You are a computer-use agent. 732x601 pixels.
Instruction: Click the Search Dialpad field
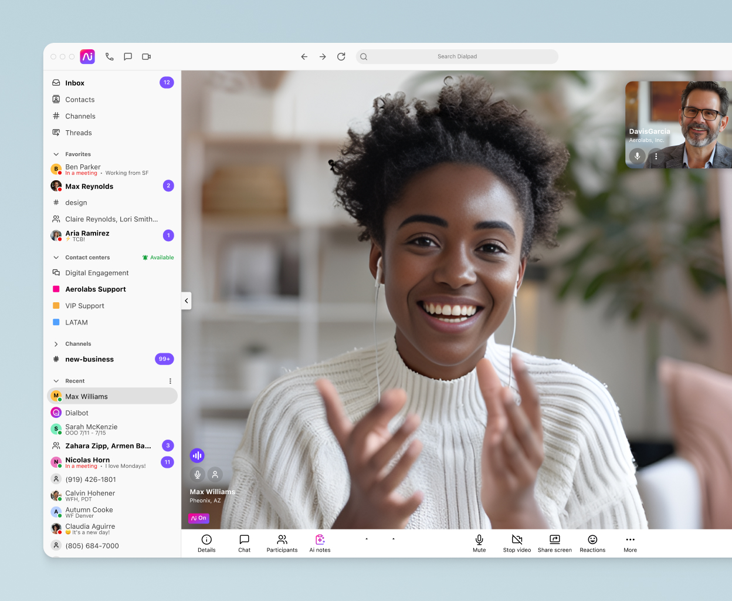tap(457, 56)
